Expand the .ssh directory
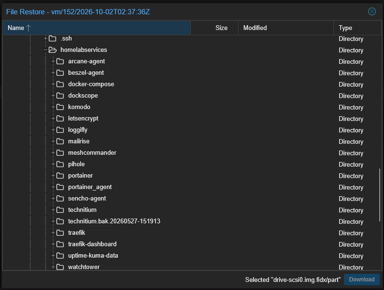Viewport: 384px width, 290px height. pos(45,38)
